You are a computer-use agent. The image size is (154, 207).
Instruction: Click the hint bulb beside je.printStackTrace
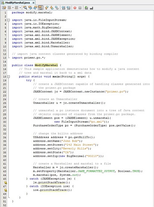point(5,182)
